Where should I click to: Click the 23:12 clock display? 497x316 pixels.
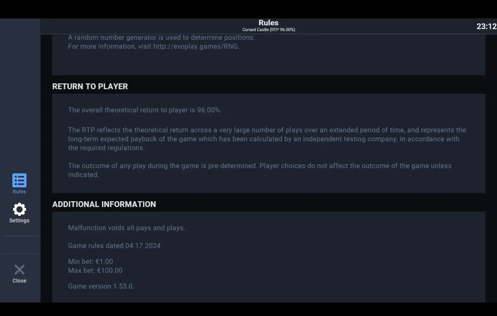(486, 26)
